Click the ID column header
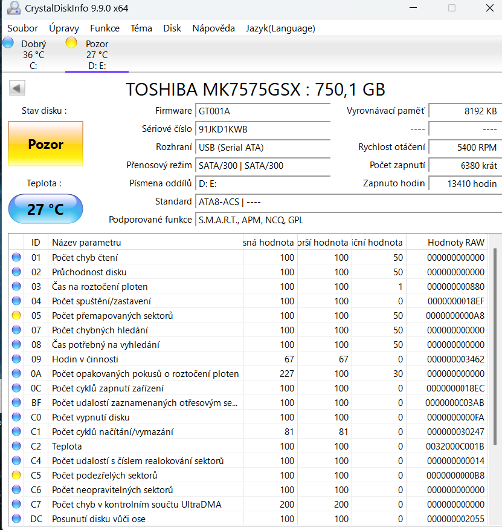Viewport: 502px width, 530px height. pos(36,243)
